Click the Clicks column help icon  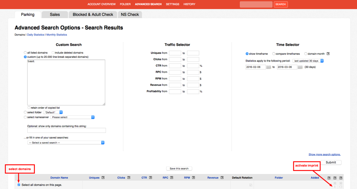129,178
